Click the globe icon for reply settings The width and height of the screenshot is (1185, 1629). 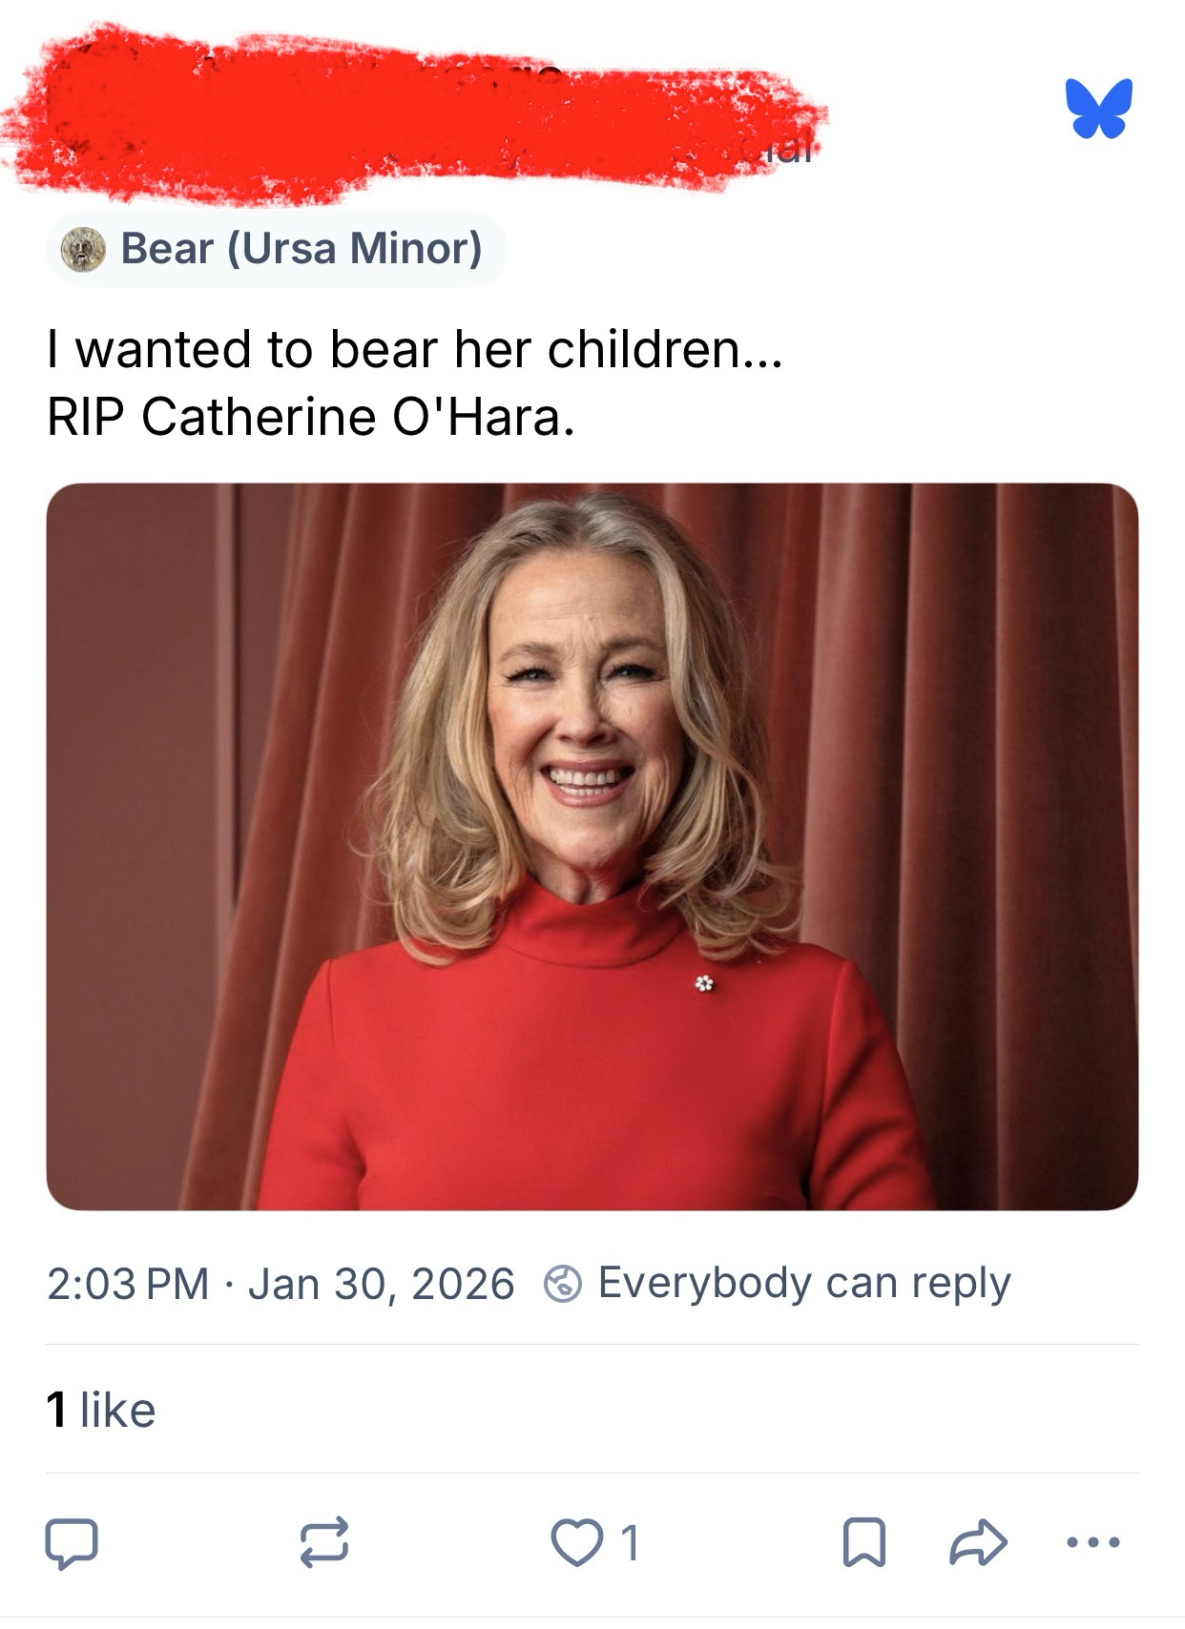point(563,1284)
